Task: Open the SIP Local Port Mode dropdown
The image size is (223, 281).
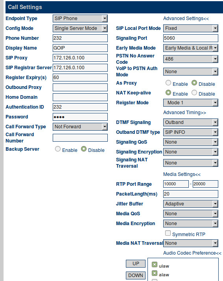Action: point(191,28)
